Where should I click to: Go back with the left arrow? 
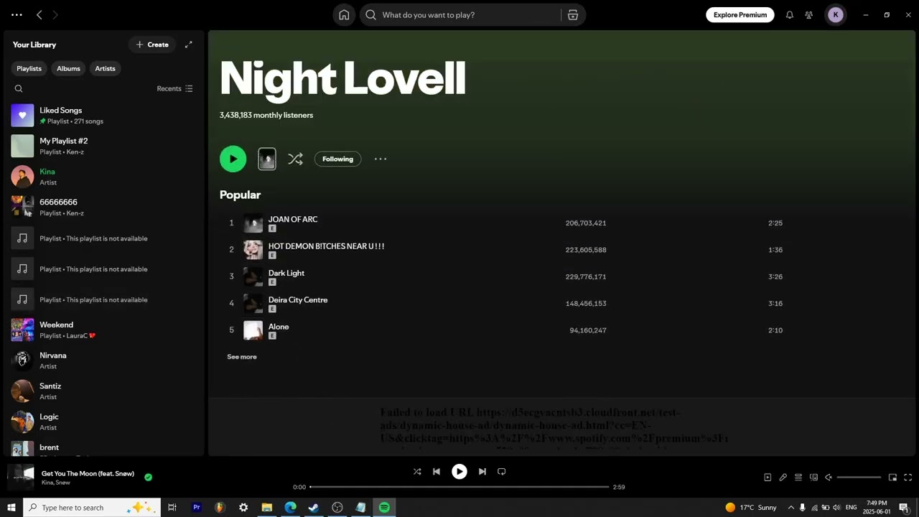point(39,15)
